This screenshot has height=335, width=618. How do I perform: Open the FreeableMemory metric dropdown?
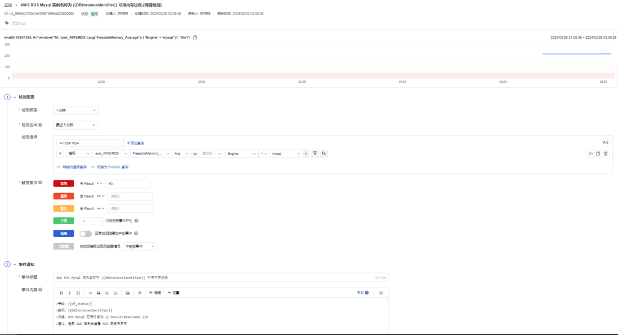tap(151, 154)
